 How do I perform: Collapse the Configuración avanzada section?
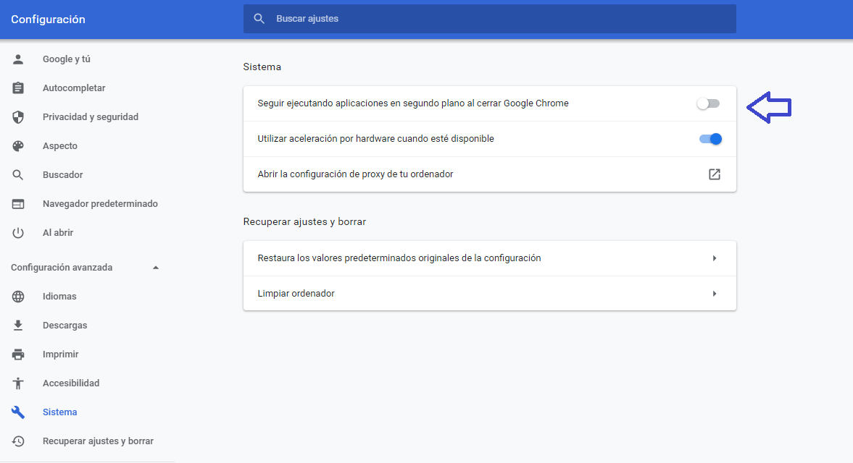[x=156, y=268]
